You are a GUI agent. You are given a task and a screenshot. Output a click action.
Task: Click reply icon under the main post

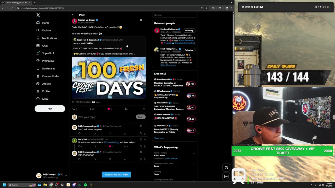(74, 109)
